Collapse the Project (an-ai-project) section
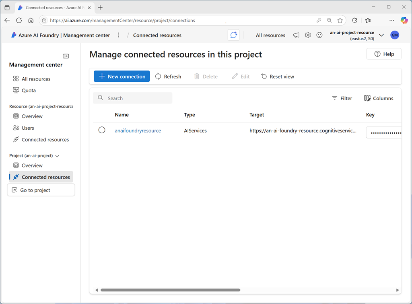Viewport: 412px width, 304px height. point(57,156)
